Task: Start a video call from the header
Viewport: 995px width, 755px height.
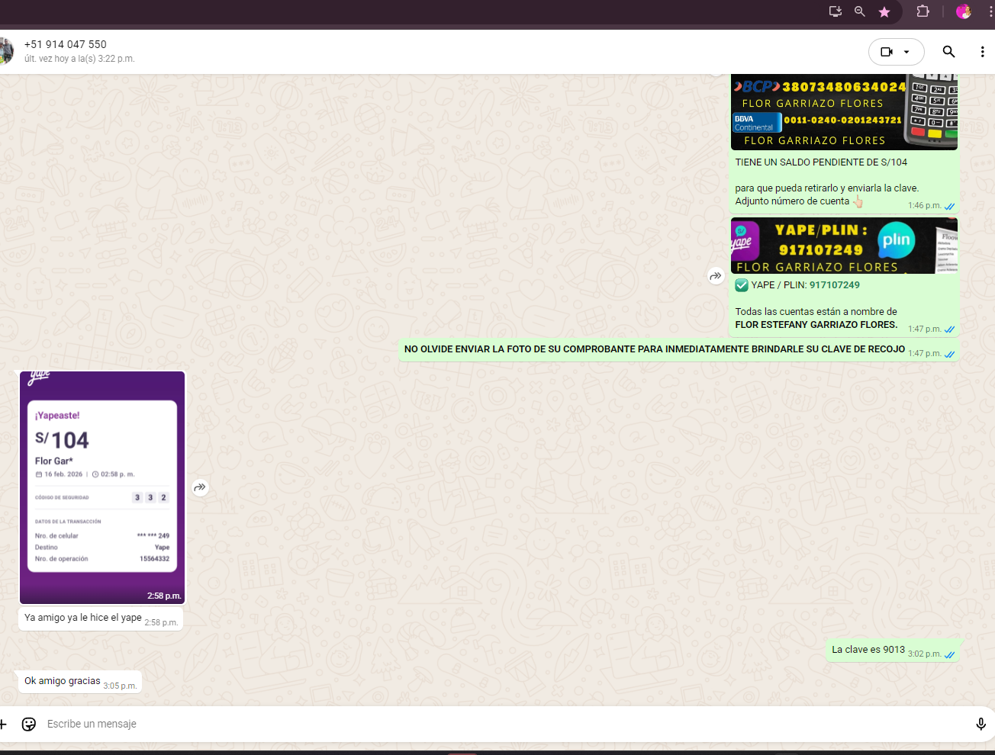Action: click(886, 52)
